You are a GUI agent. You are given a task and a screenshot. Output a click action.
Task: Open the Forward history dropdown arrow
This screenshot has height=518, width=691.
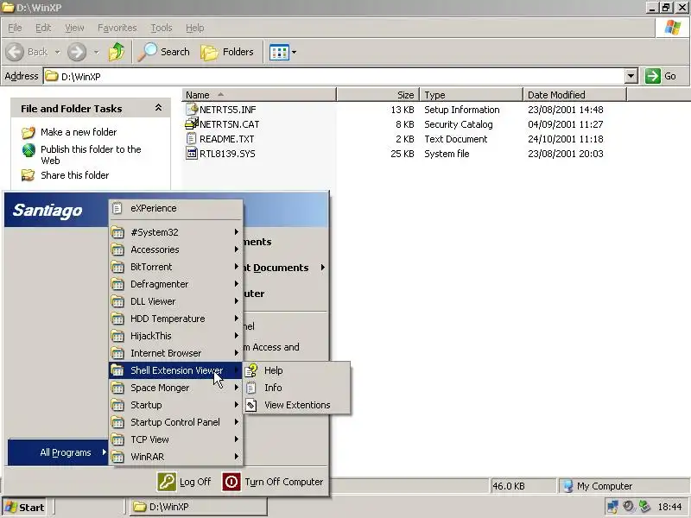coord(96,52)
